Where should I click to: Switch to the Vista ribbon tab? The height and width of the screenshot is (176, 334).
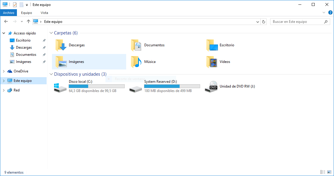click(x=44, y=13)
